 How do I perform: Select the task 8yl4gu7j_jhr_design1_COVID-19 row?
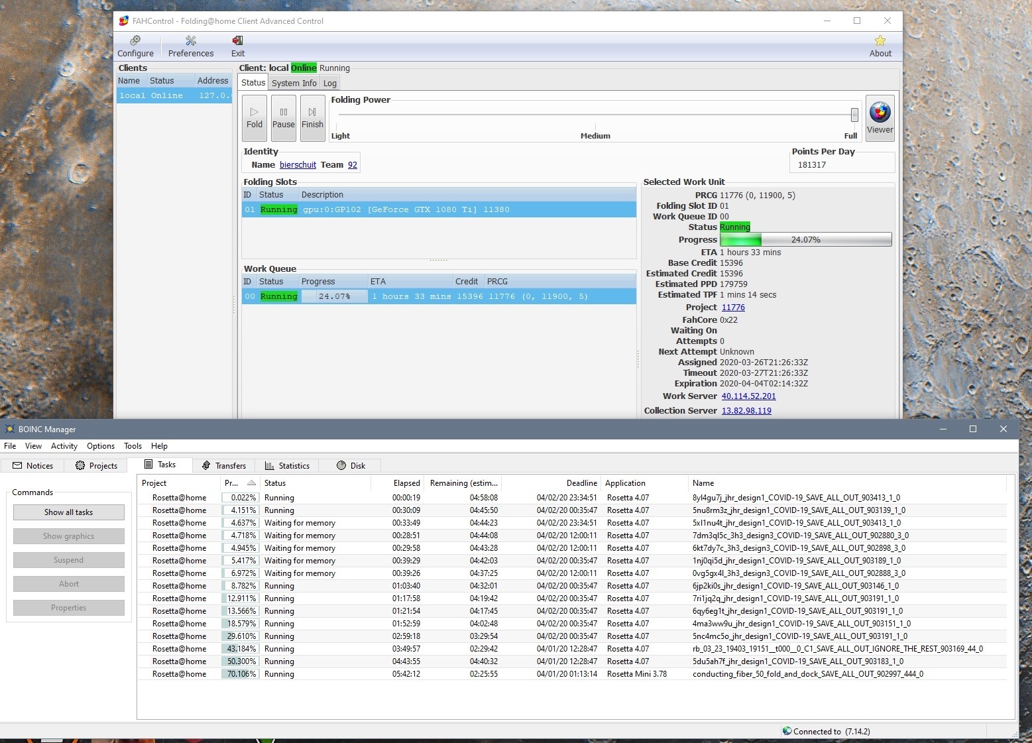click(x=572, y=498)
